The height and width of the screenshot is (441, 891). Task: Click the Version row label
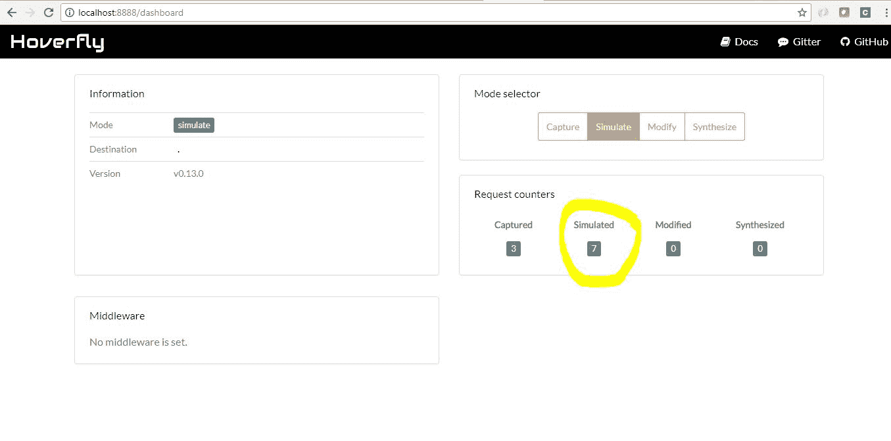(105, 174)
